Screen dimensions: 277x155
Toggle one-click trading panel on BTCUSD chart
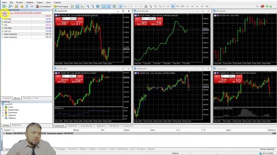pyautogui.click(x=215, y=15)
